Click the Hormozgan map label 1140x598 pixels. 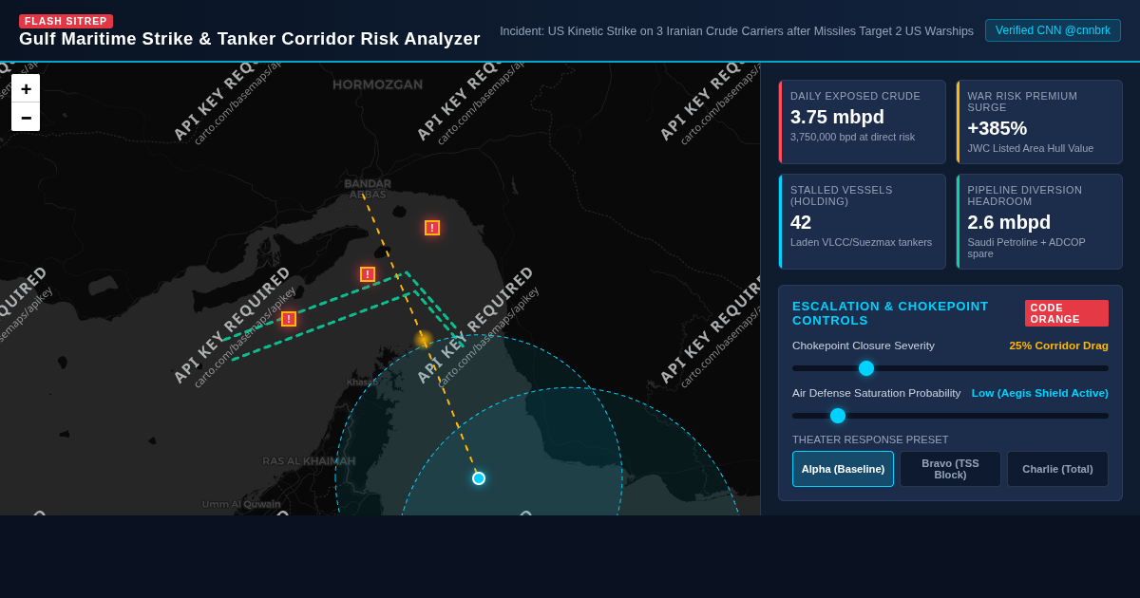click(378, 84)
